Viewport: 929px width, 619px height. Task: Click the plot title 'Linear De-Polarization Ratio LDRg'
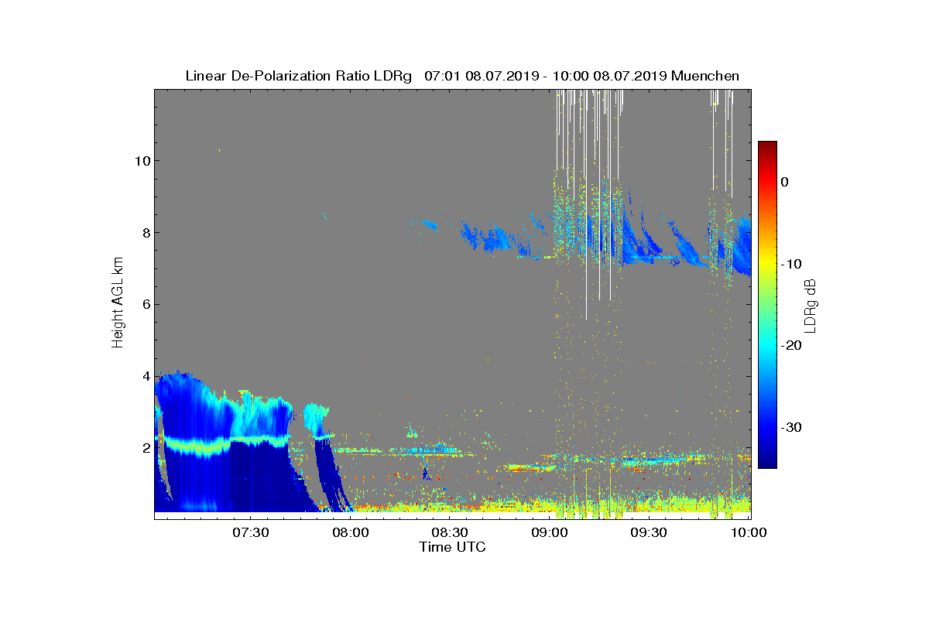pos(298,76)
